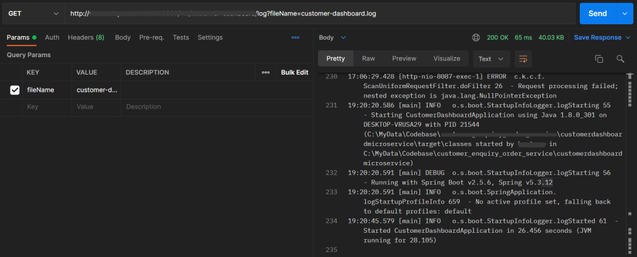This screenshot has width=637, height=257.
Task: Open the GET method dropdown
Action: [x=31, y=13]
